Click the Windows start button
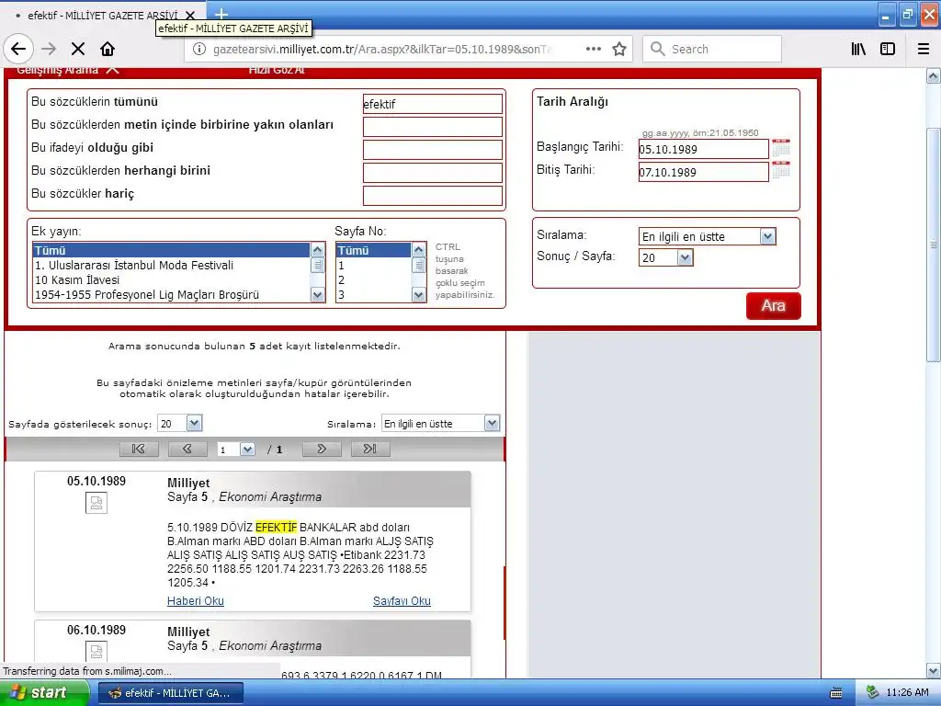This screenshot has width=941, height=706. click(44, 692)
